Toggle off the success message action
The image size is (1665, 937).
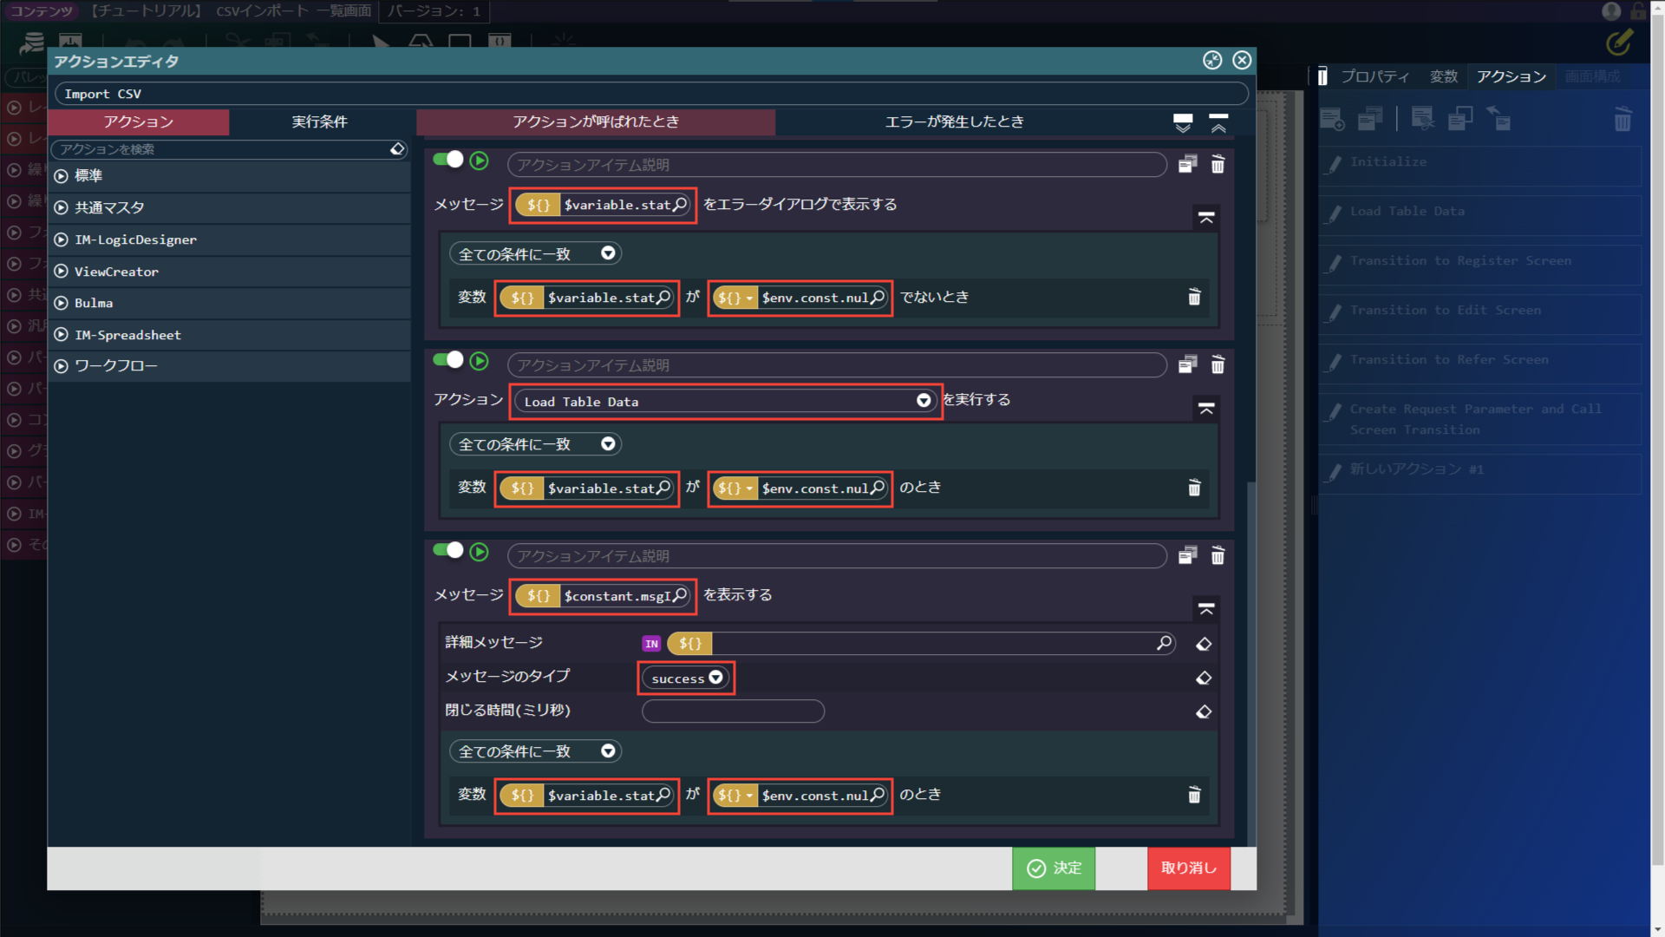point(448,551)
